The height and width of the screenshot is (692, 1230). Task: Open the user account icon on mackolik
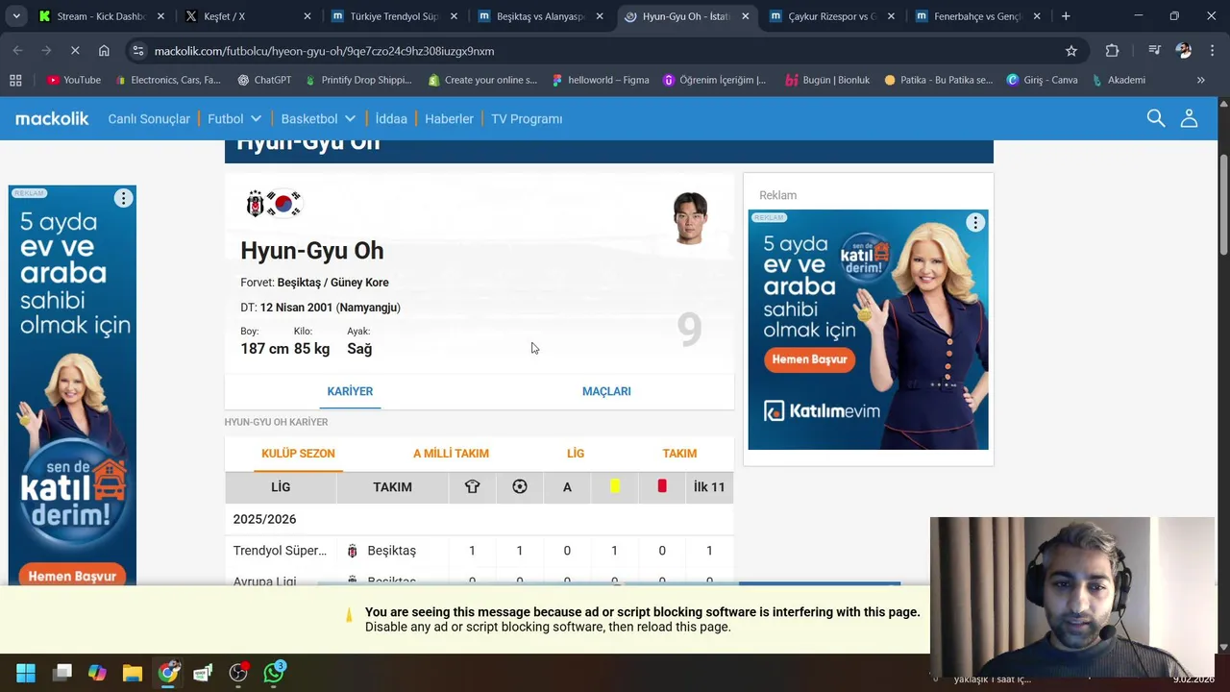tap(1190, 118)
